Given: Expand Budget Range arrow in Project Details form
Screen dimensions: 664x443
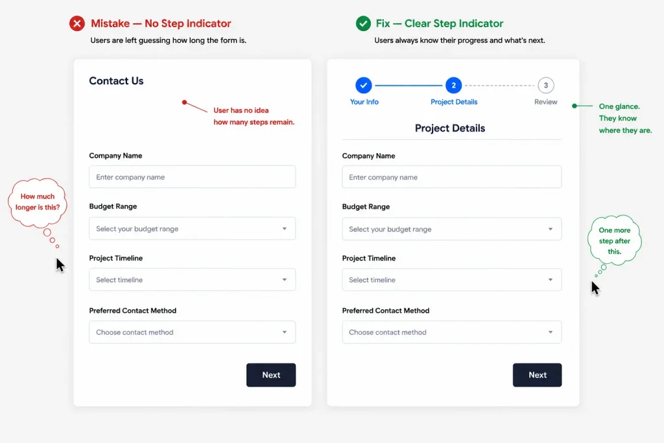Looking at the screenshot, I should coord(550,229).
